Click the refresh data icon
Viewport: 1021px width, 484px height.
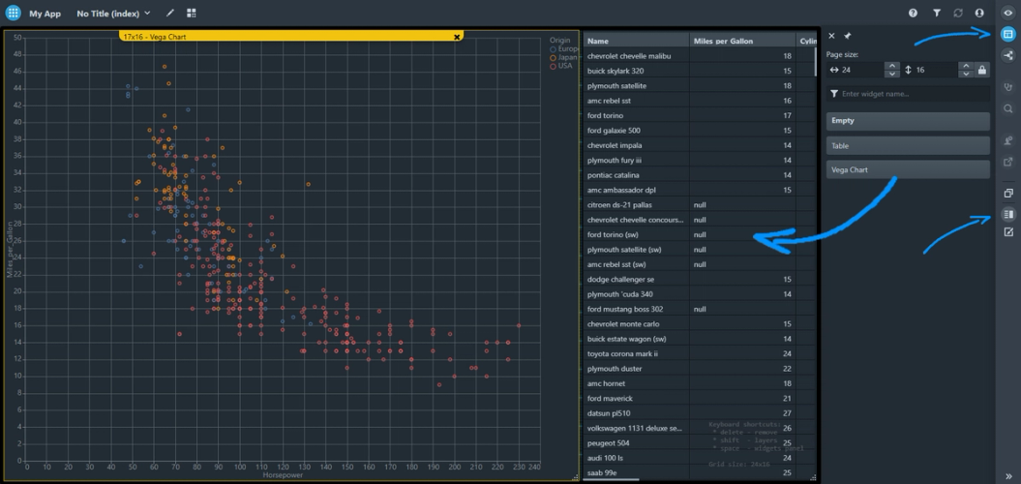click(958, 14)
